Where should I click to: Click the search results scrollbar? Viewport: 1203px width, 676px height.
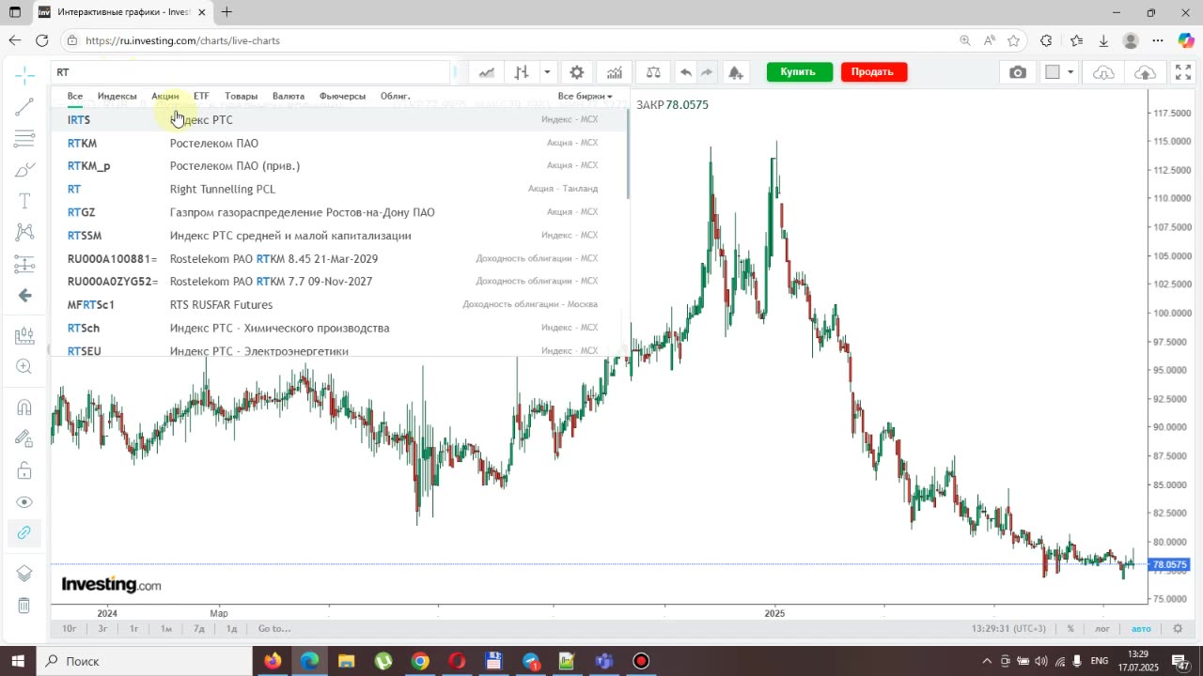coord(627,155)
